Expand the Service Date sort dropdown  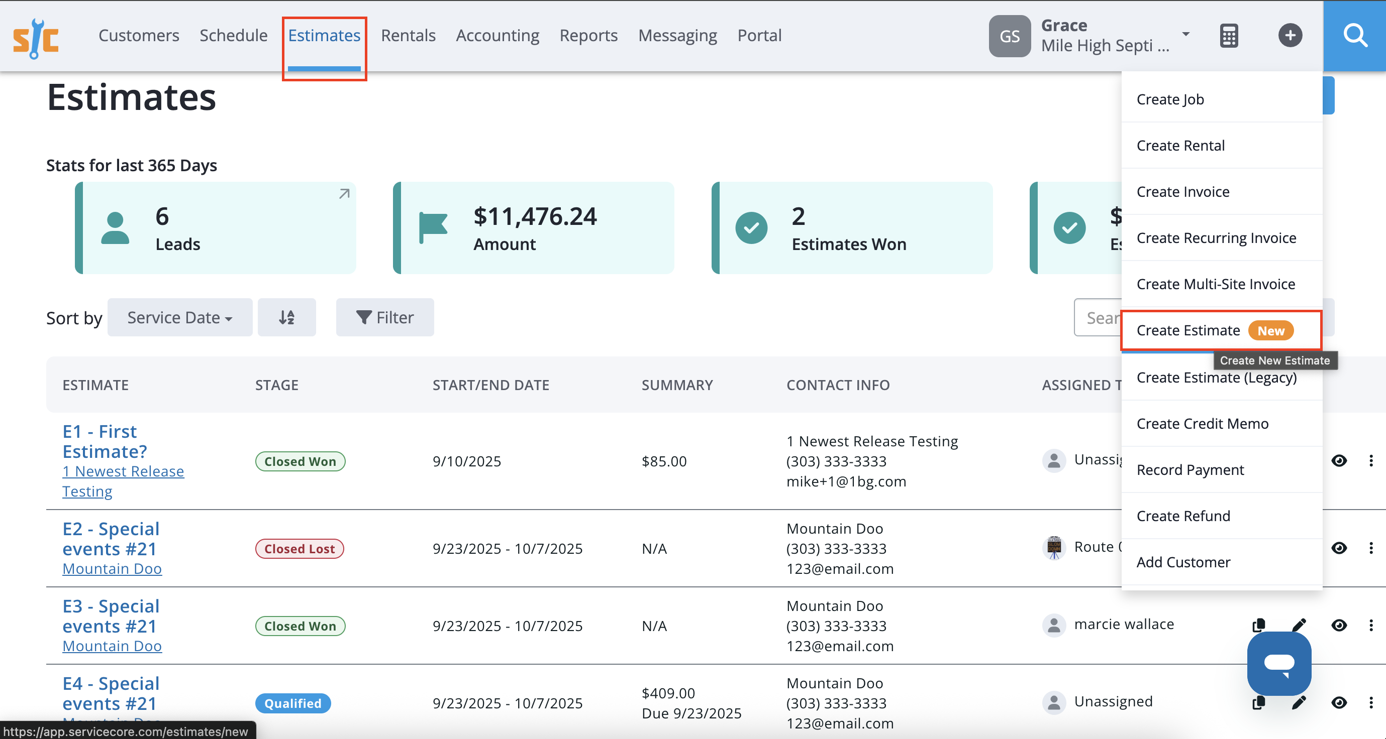coord(180,317)
